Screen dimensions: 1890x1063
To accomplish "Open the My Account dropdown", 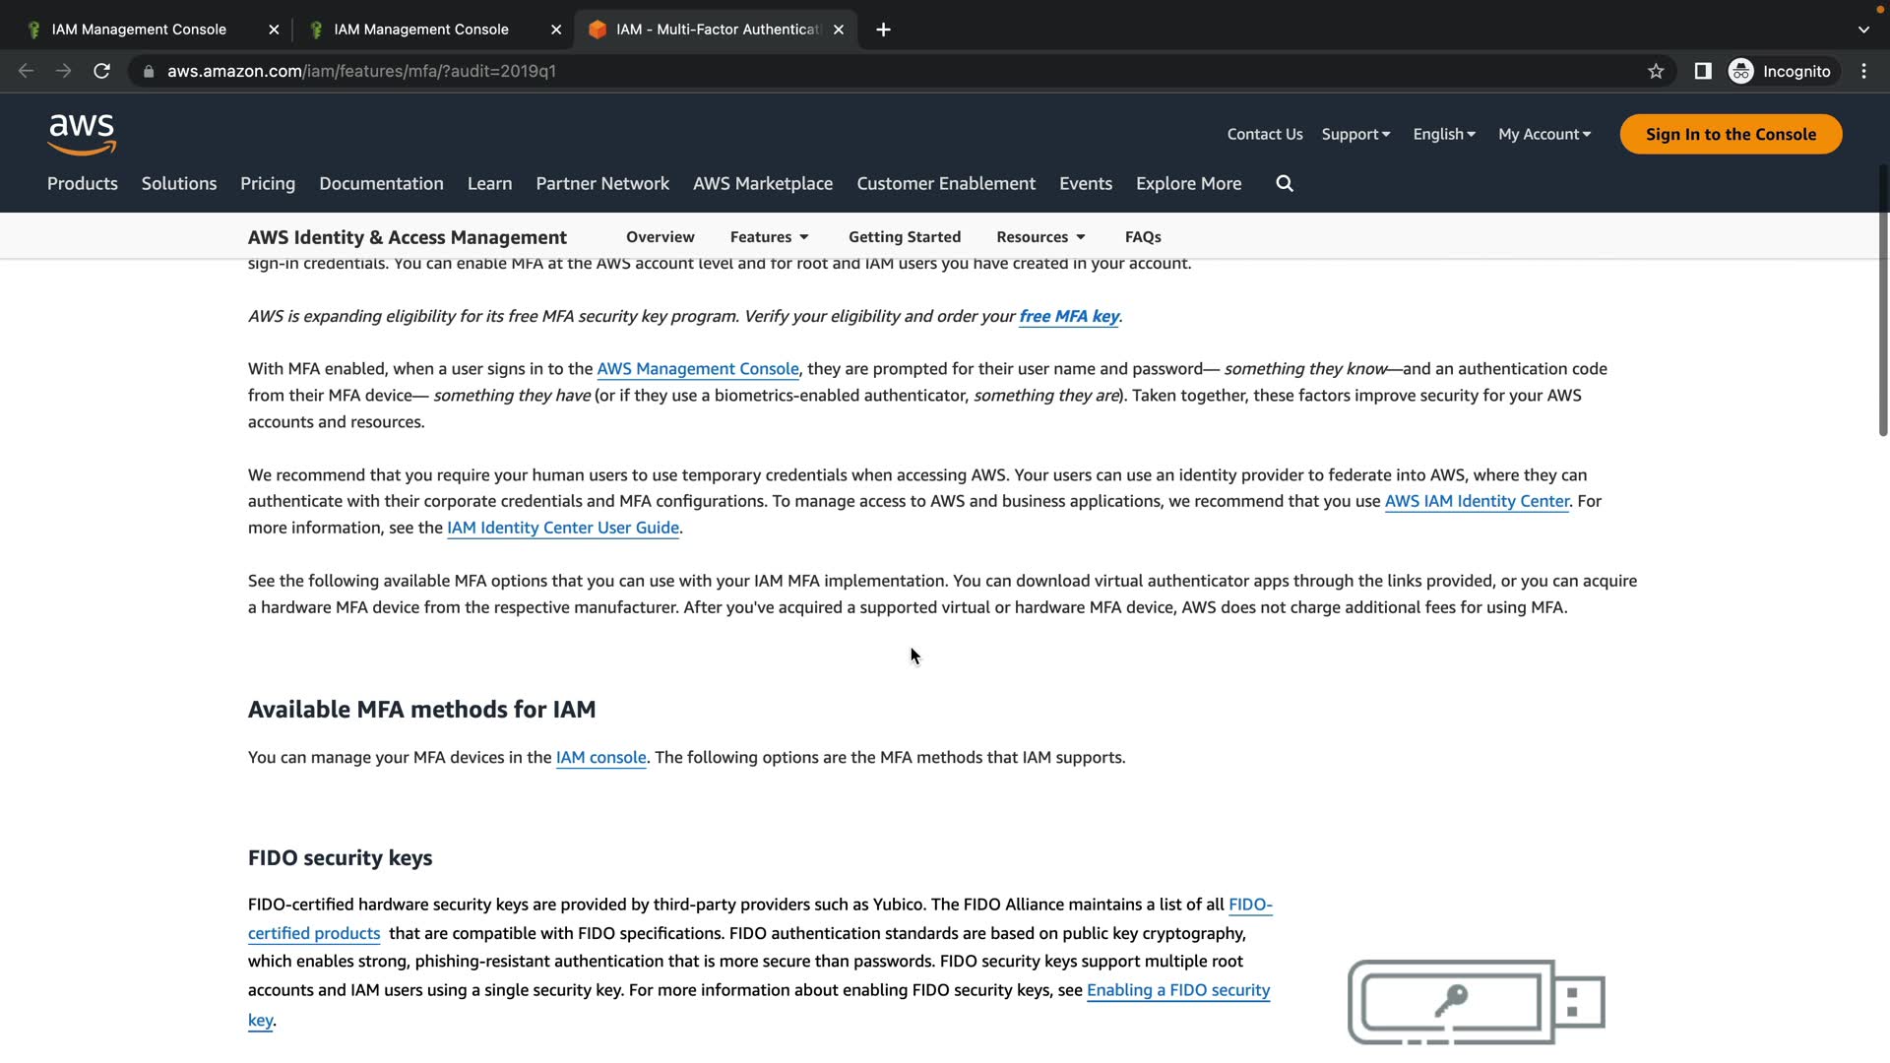I will click(1543, 134).
